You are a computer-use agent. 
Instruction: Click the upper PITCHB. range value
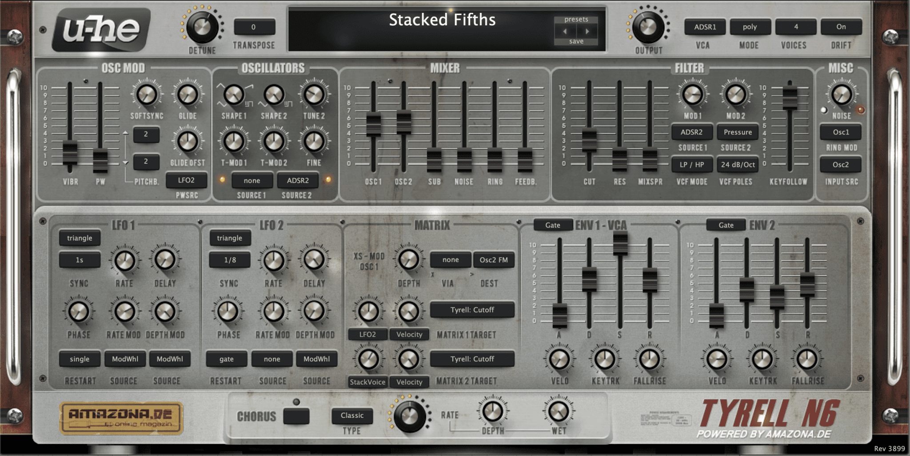[x=146, y=134]
